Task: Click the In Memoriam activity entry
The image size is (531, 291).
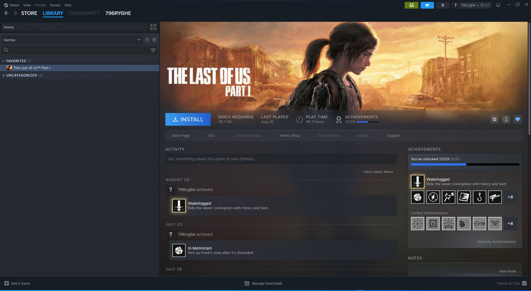Action: coord(283,250)
